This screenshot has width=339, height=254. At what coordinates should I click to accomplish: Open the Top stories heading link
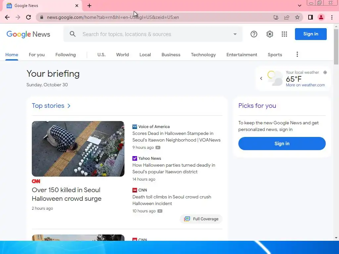point(48,106)
